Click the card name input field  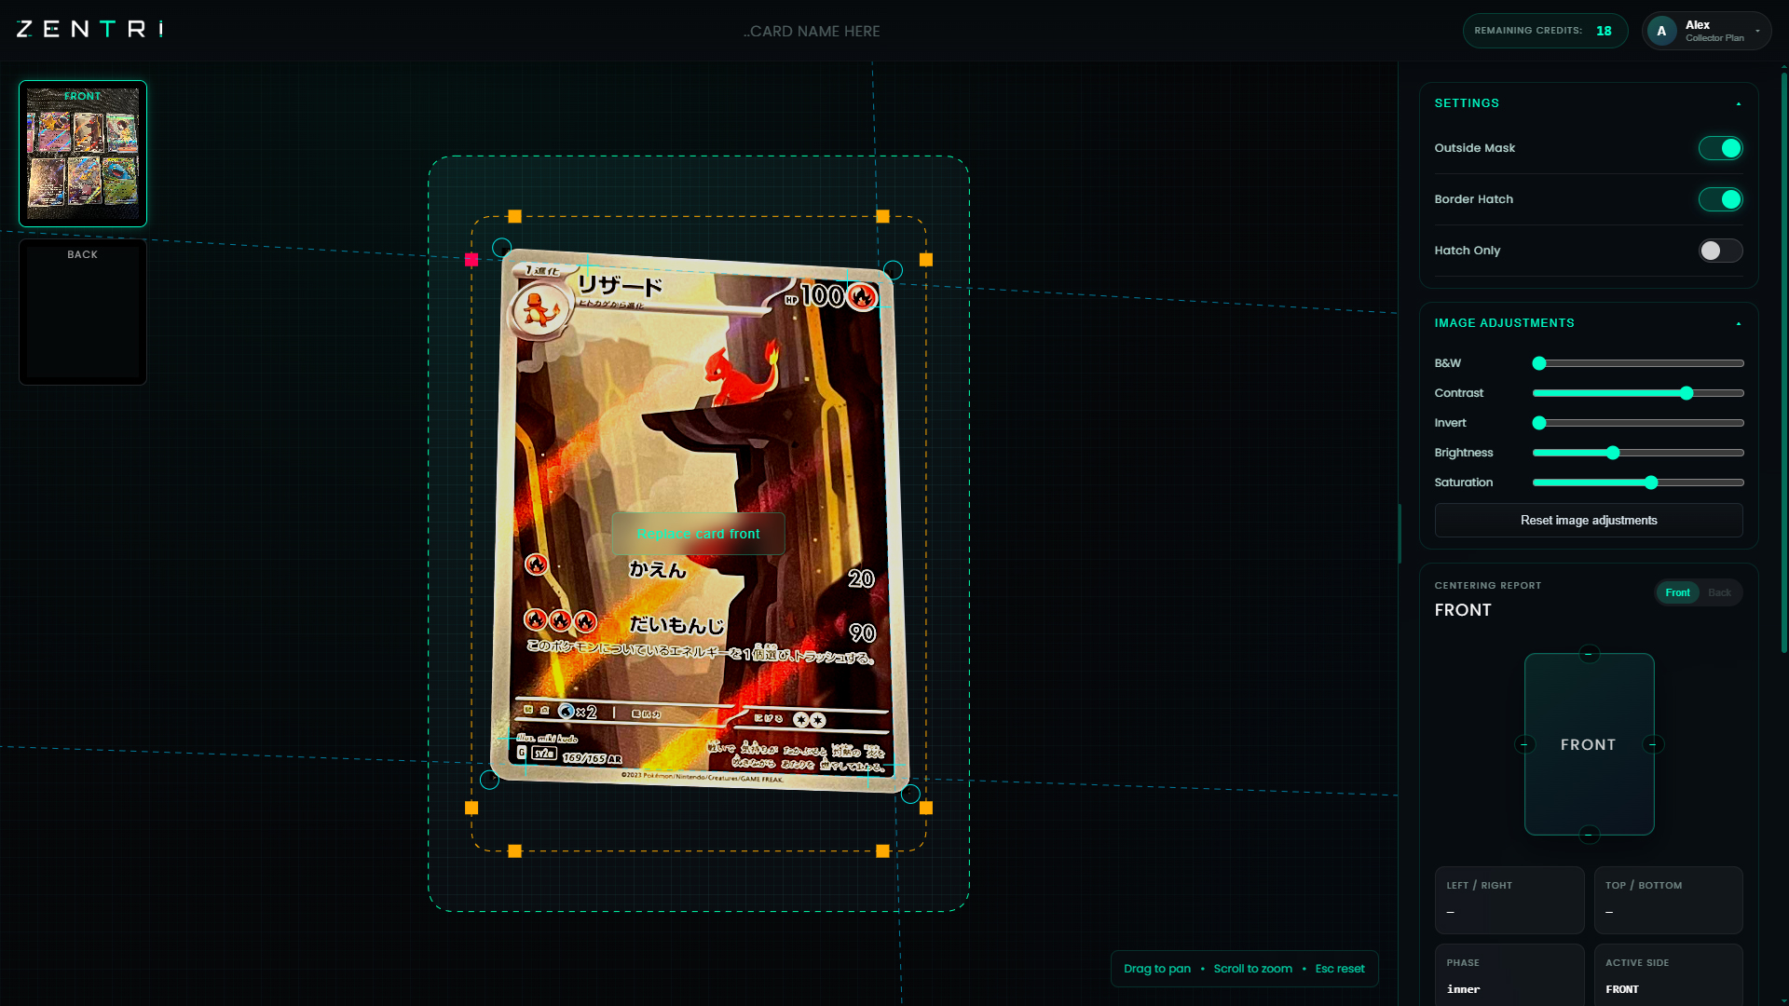(812, 31)
